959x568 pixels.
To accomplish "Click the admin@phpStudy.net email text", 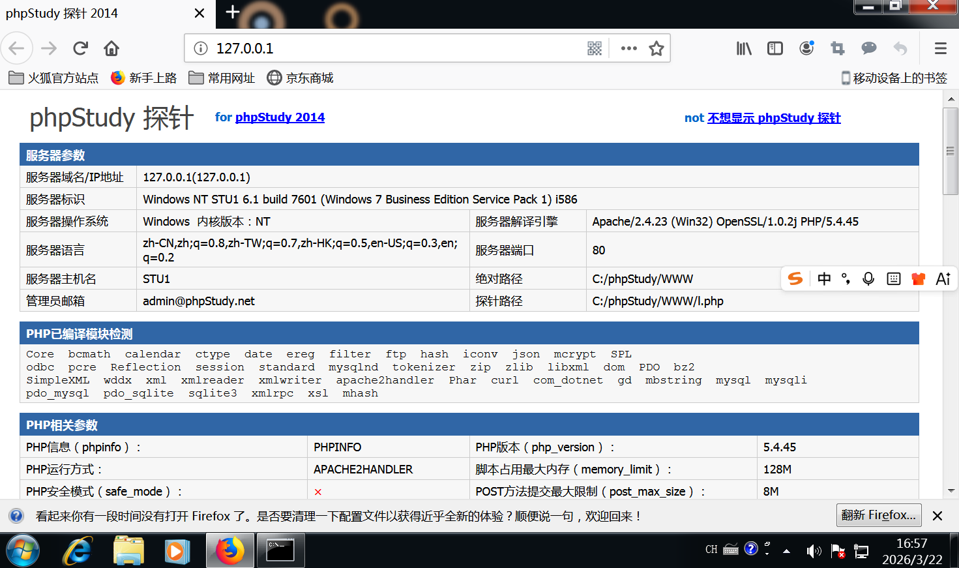I will tap(199, 301).
